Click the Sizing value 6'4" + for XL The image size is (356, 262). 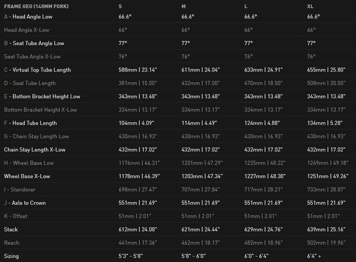pyautogui.click(x=314, y=256)
